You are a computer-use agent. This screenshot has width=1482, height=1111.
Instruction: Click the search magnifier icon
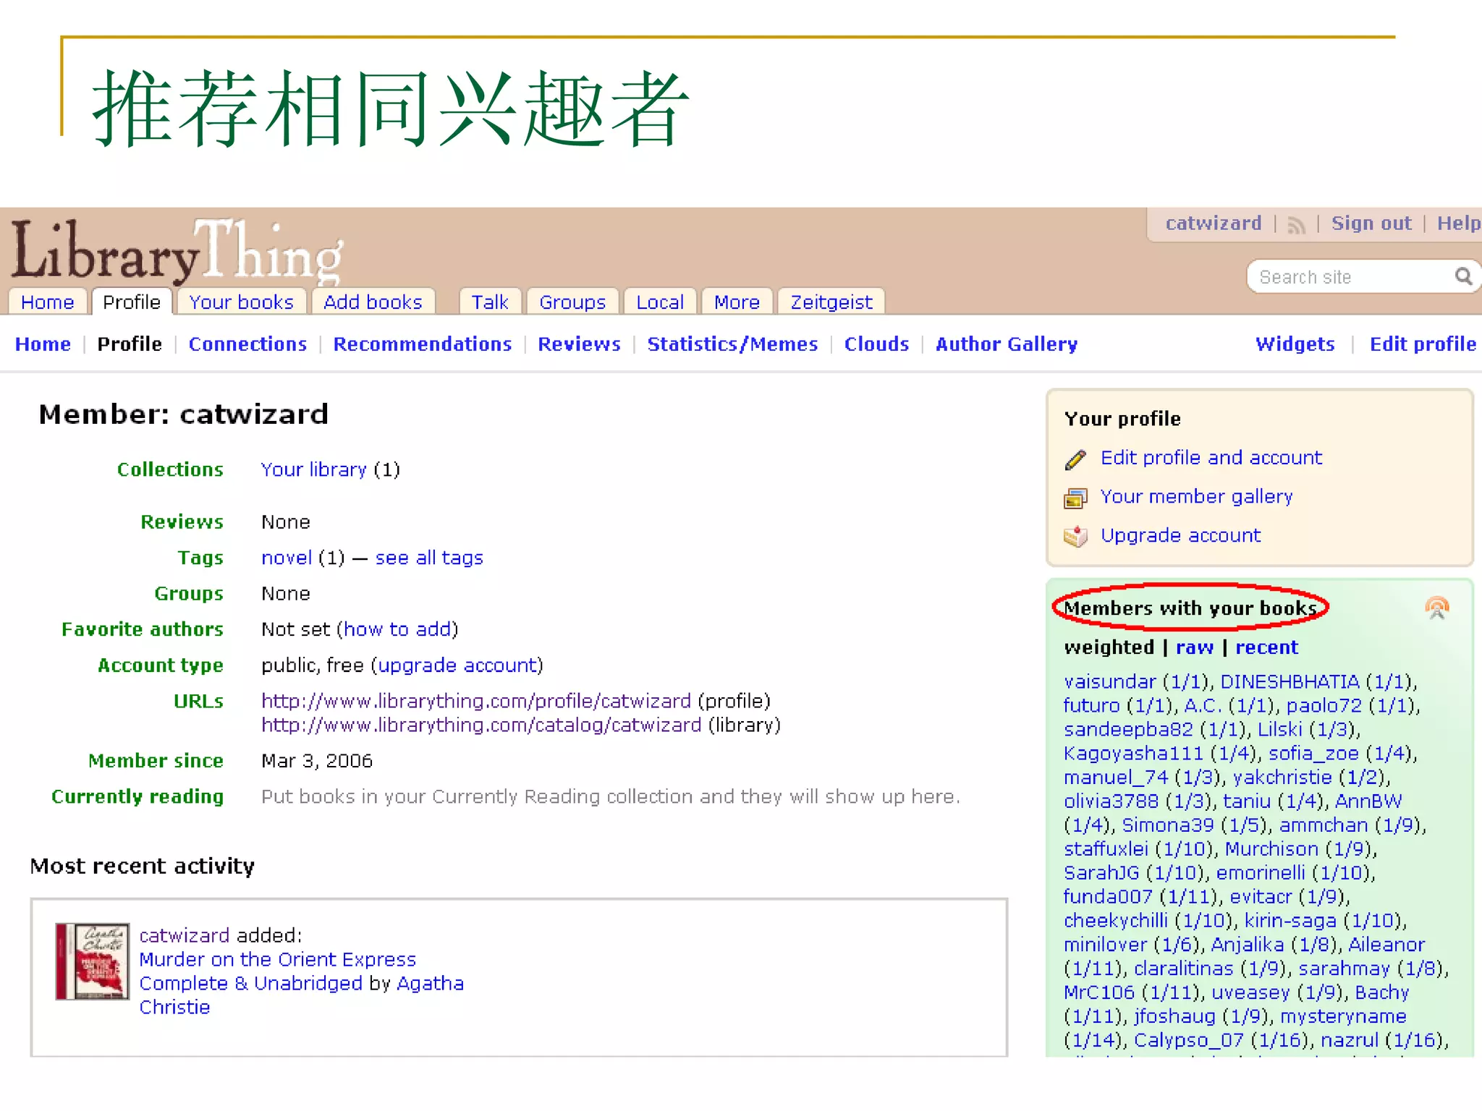1463,276
